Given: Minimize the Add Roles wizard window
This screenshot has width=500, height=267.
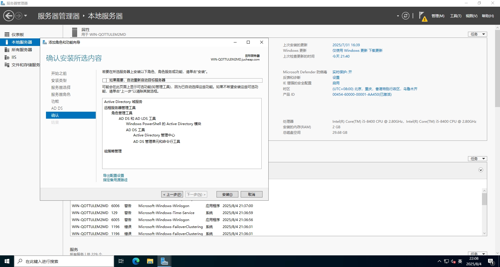Looking at the screenshot, I should [235, 42].
